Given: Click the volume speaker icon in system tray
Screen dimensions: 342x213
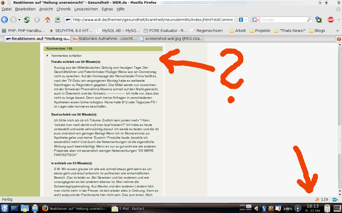Looking at the screenshot, I should pyautogui.click(x=256, y=208).
